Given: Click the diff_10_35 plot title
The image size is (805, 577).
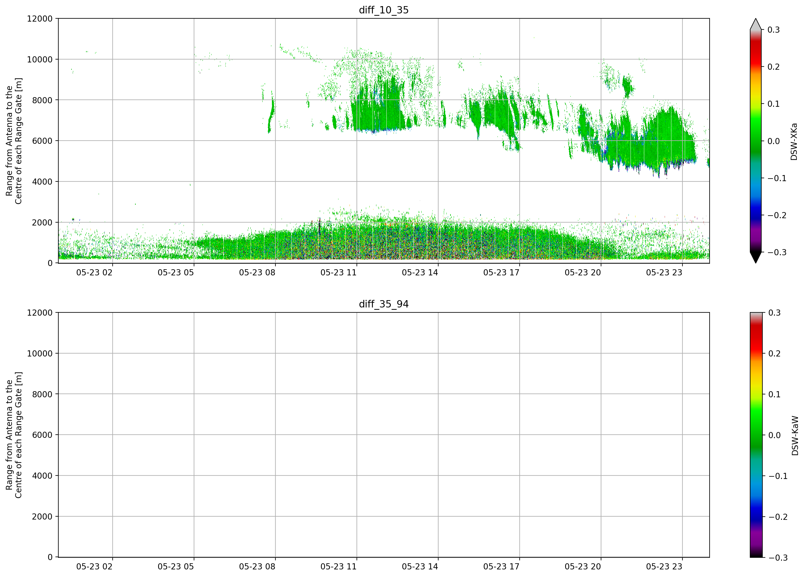Looking at the screenshot, I should coord(384,10).
